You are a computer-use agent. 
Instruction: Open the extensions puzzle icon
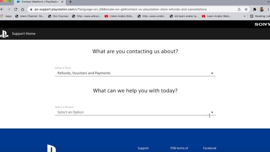254,9
